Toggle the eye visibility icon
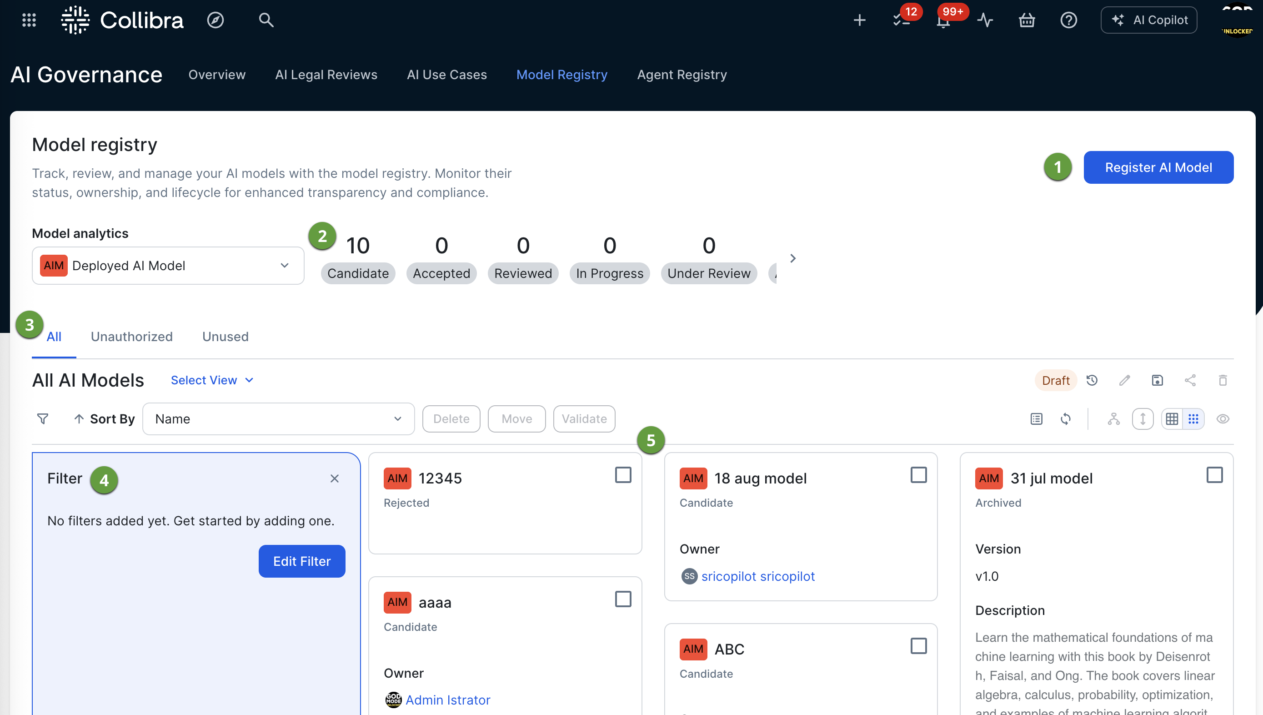The width and height of the screenshot is (1263, 715). (x=1223, y=419)
